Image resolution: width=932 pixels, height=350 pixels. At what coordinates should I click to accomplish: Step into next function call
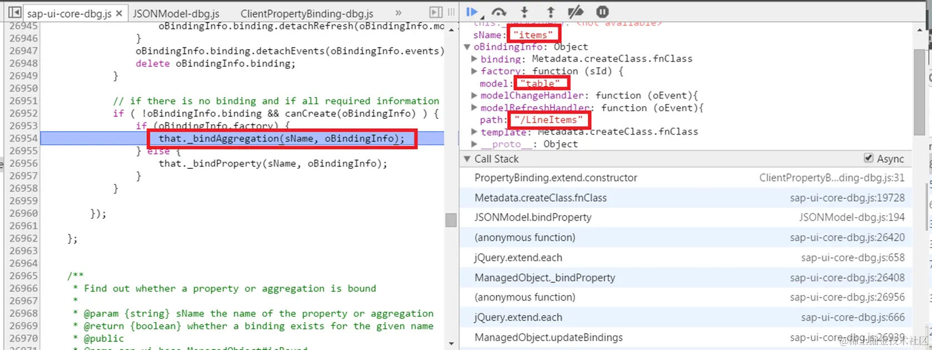point(524,12)
